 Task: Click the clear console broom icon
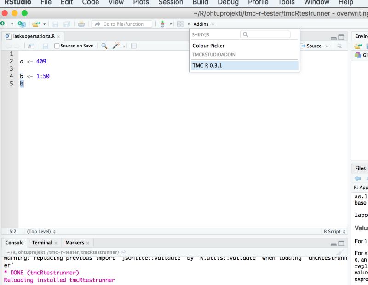pos(339,252)
